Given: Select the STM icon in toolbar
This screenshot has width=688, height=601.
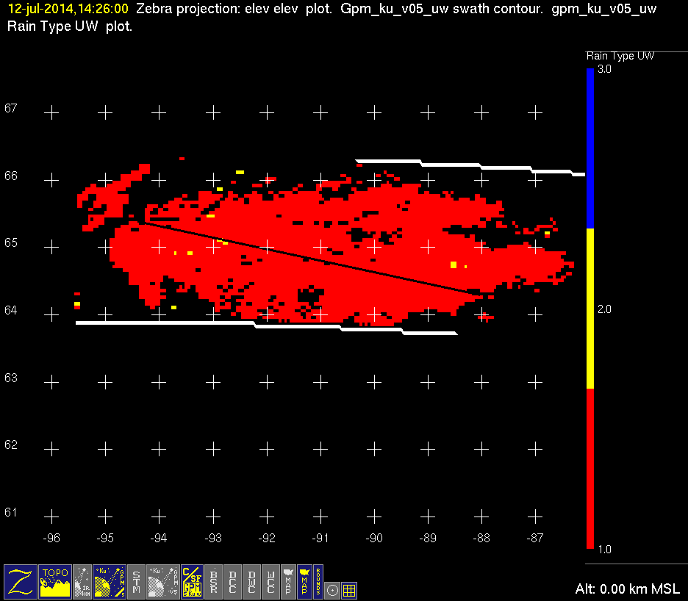Looking at the screenshot, I should pyautogui.click(x=137, y=581).
